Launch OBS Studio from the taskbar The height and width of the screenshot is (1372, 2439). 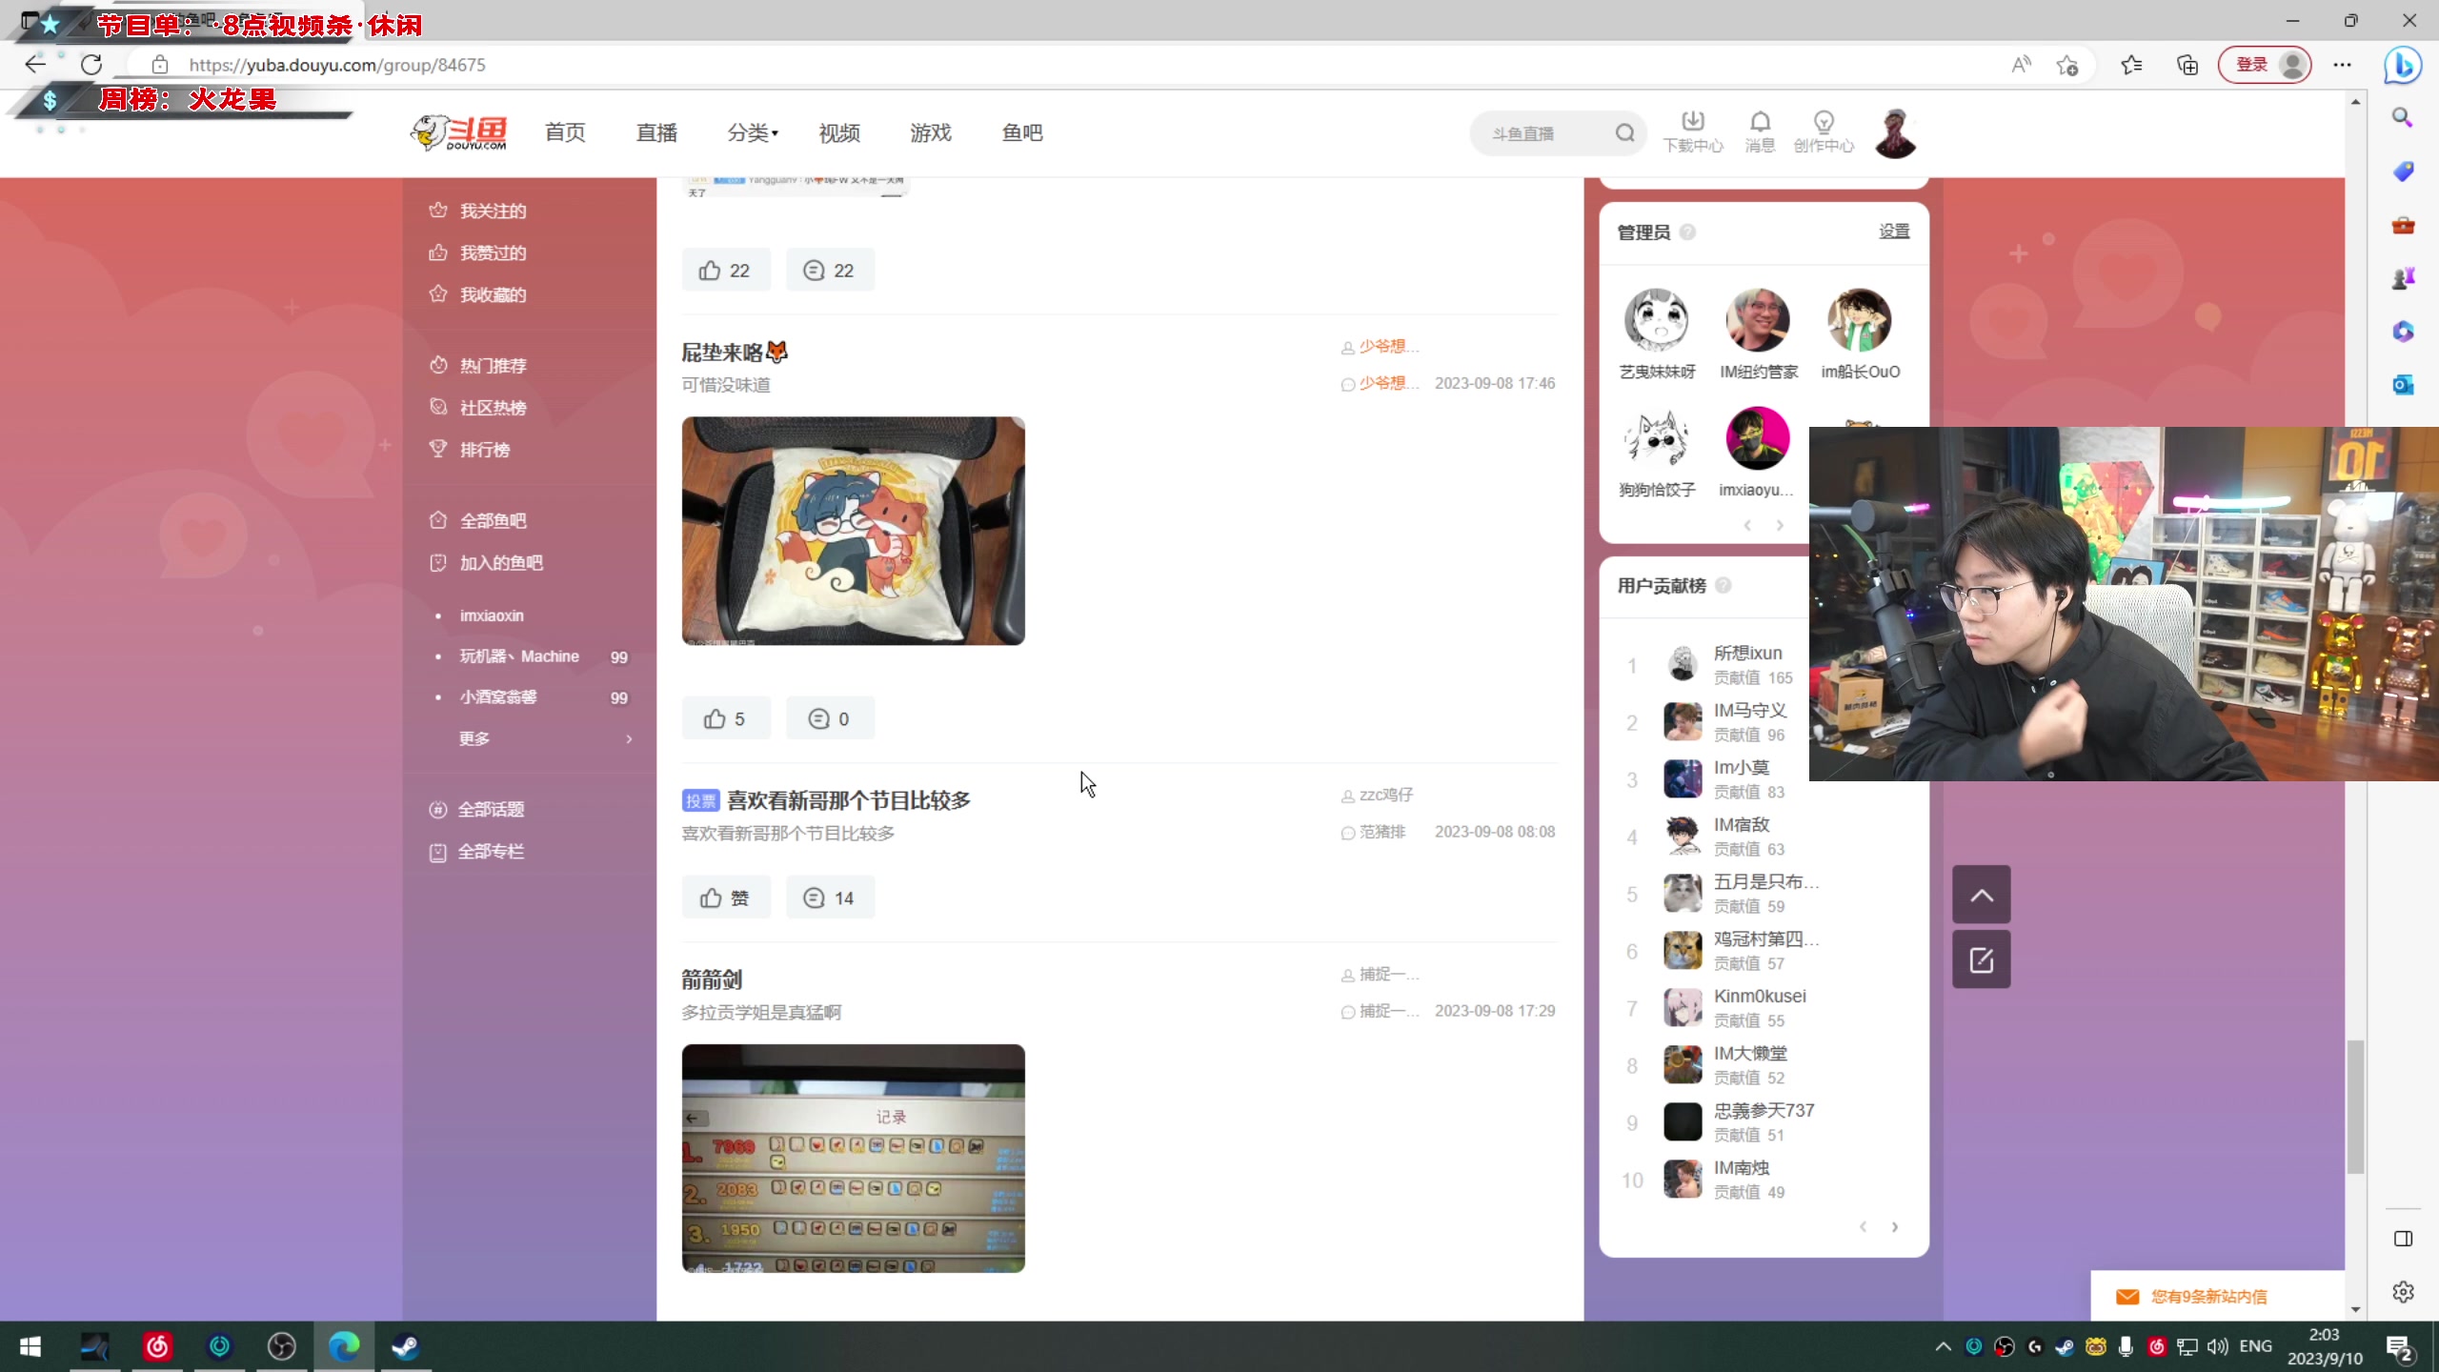point(281,1346)
